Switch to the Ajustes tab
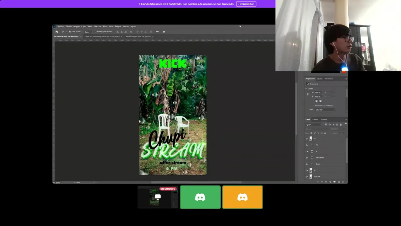Image resolution: width=401 pixels, height=226 pixels. pos(320,79)
